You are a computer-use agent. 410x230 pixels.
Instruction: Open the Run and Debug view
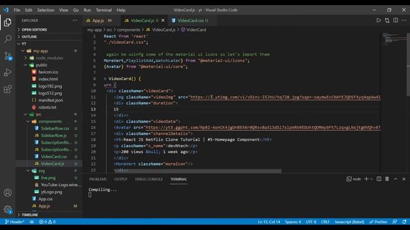8,72
